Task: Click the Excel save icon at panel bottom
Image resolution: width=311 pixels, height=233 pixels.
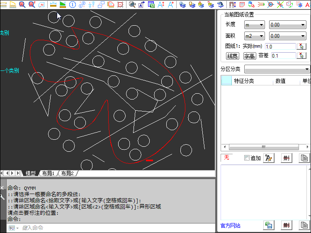Action: [268, 225]
